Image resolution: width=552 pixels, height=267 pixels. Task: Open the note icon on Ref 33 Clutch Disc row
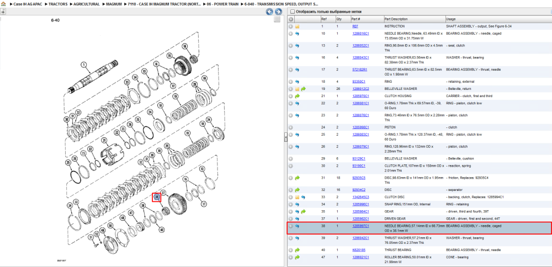pyautogui.click(x=297, y=197)
